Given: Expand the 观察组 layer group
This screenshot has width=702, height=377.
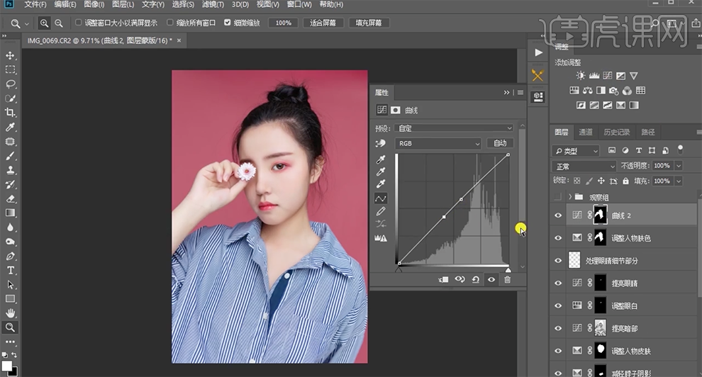Looking at the screenshot, I should [569, 196].
